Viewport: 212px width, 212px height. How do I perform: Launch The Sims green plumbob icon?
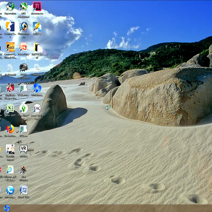pos(24,108)
